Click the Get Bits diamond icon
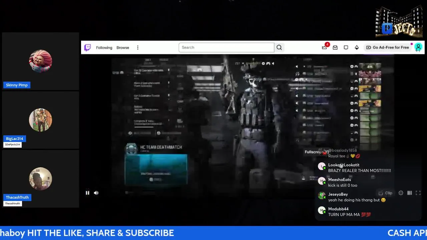This screenshot has height=240, width=427. tap(357, 48)
